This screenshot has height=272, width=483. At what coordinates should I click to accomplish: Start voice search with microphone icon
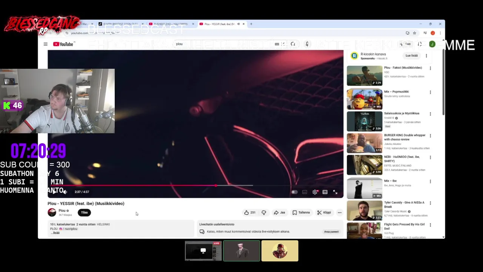point(307,44)
